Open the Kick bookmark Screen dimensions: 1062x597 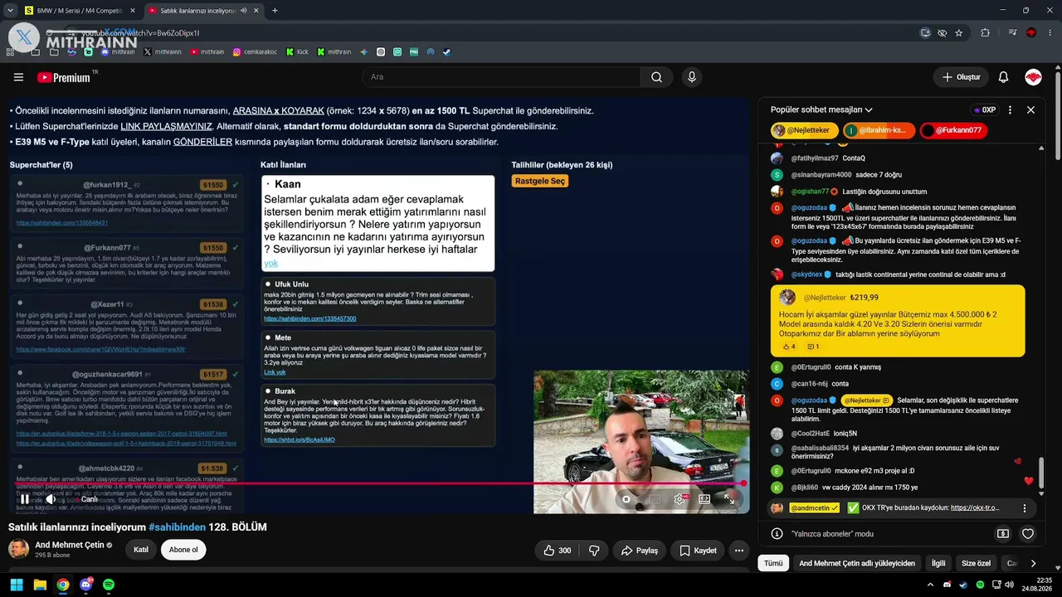(297, 51)
